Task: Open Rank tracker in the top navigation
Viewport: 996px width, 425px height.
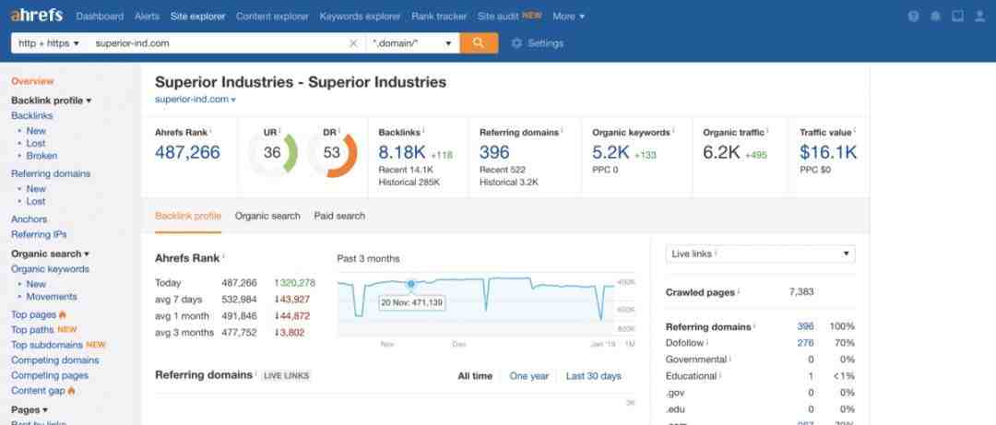Action: [439, 17]
